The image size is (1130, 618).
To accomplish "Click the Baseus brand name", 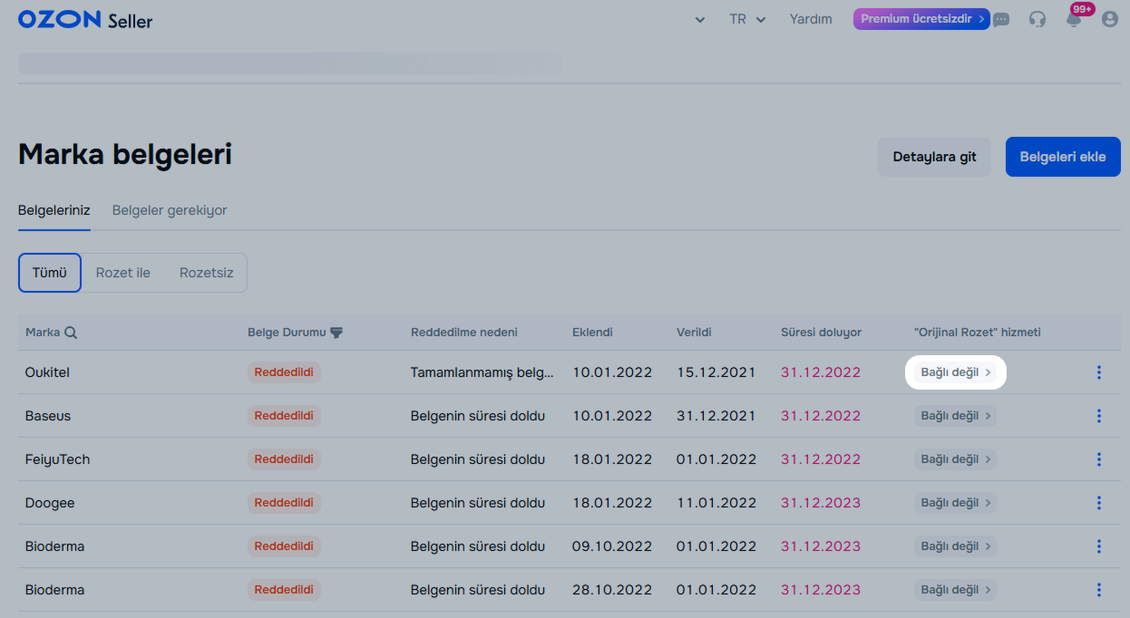I will [x=48, y=416].
